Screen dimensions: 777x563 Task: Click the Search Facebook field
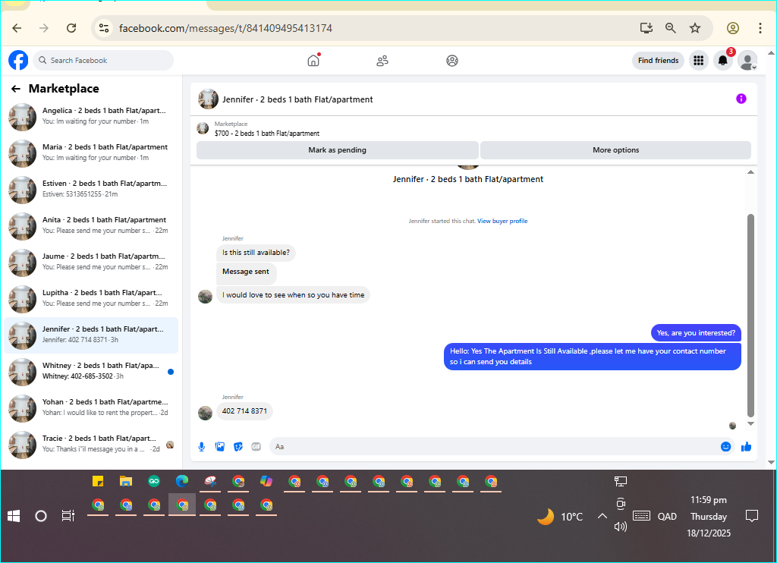click(103, 61)
